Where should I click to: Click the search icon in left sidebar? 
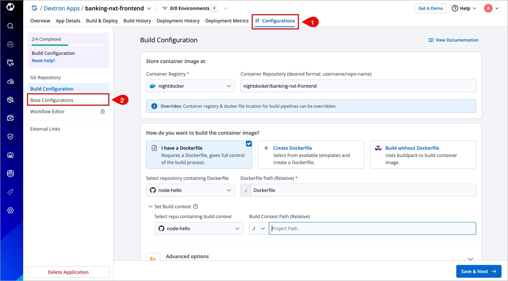[x=10, y=26]
